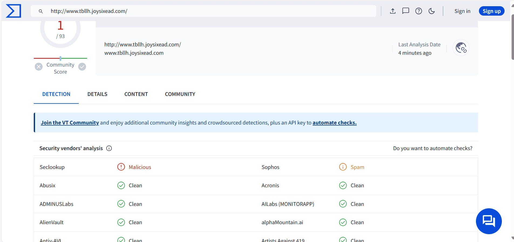Click the URL search input field
Viewport: 514px width, 242px height.
coord(203,11)
